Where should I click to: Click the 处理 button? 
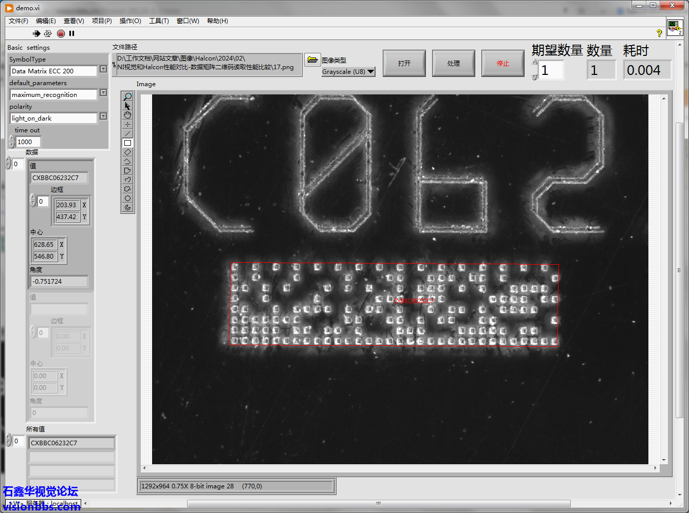click(454, 63)
